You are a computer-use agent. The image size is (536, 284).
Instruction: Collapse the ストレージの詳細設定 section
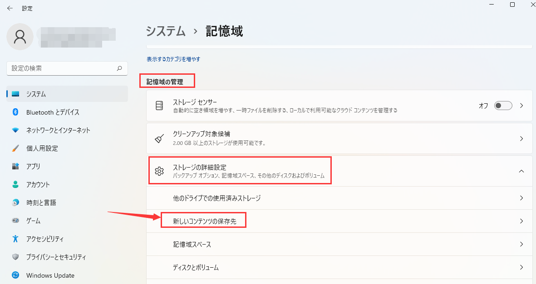tap(522, 171)
